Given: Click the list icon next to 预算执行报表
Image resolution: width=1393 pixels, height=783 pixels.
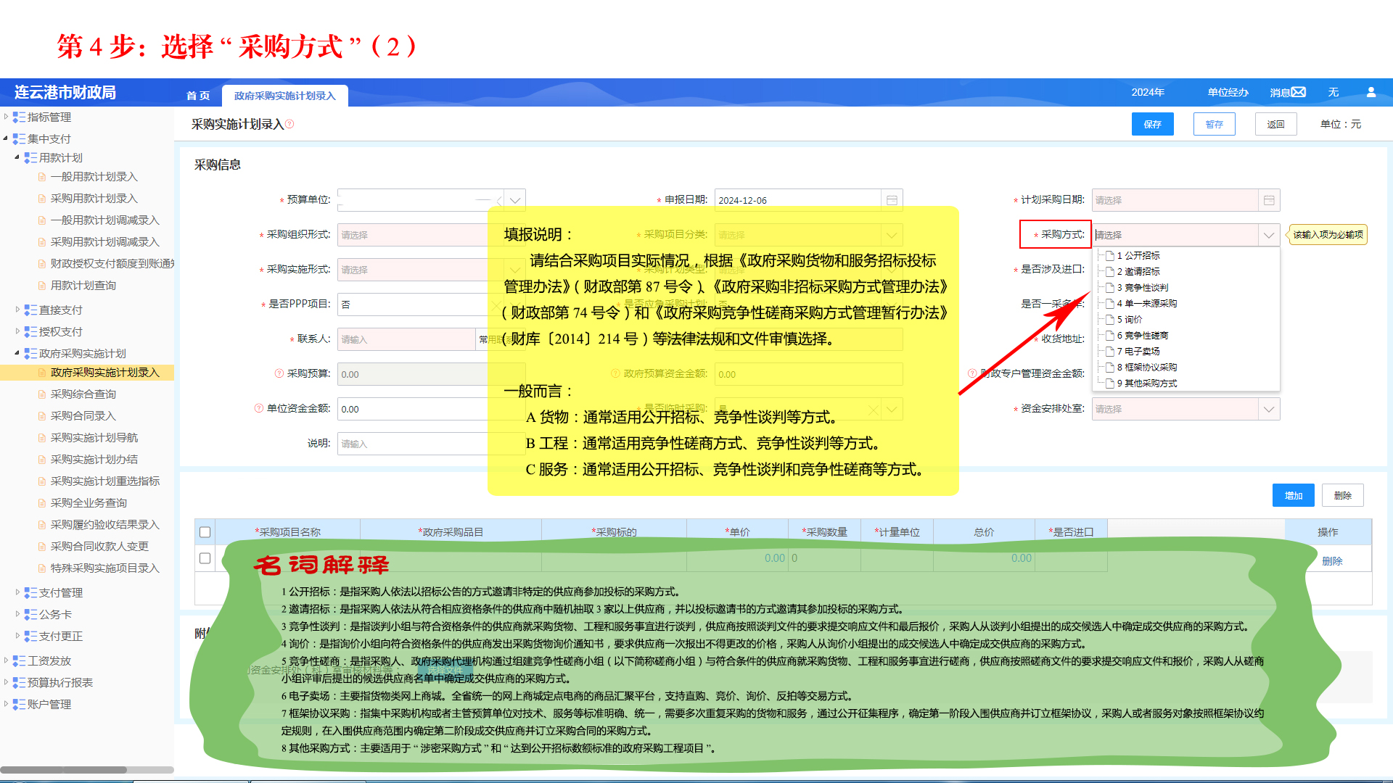Looking at the screenshot, I should click(x=19, y=683).
